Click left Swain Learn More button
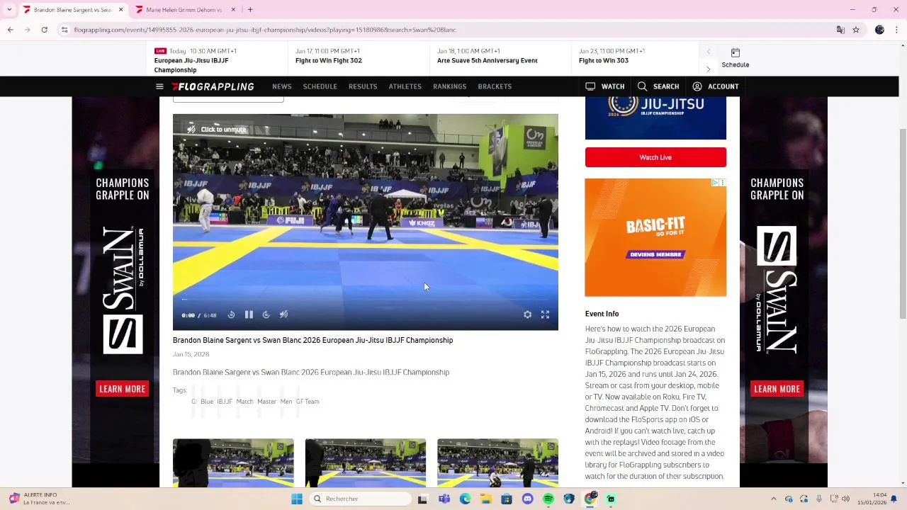 123,389
